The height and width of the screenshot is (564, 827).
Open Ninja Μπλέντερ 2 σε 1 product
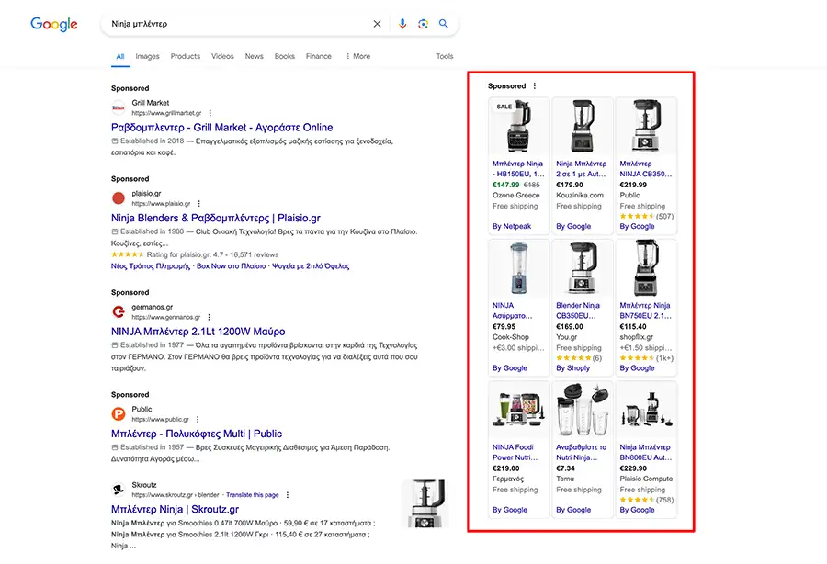[582, 169]
